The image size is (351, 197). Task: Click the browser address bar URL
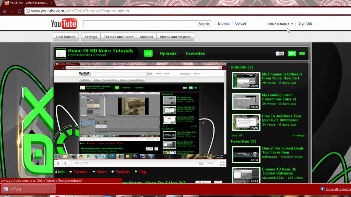coord(80,11)
